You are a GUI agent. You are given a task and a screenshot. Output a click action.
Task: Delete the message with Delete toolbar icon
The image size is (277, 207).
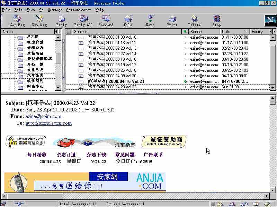point(194,21)
